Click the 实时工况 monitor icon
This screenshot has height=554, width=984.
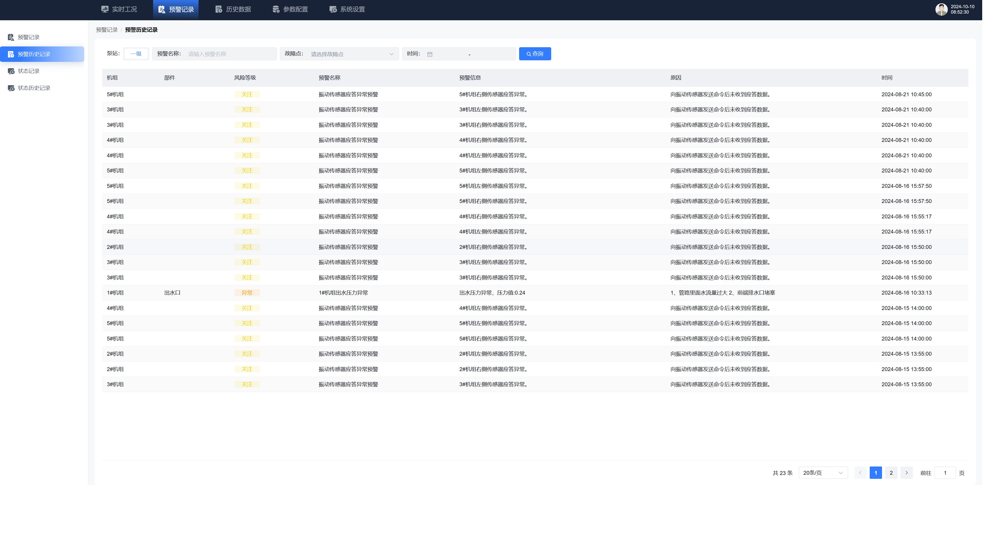[x=105, y=9]
